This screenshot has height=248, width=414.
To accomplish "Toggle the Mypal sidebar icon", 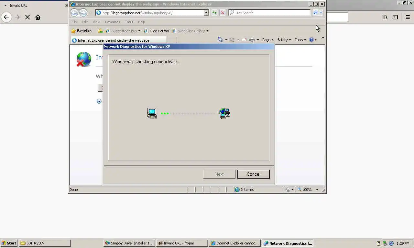I will pyautogui.click(x=395, y=17).
